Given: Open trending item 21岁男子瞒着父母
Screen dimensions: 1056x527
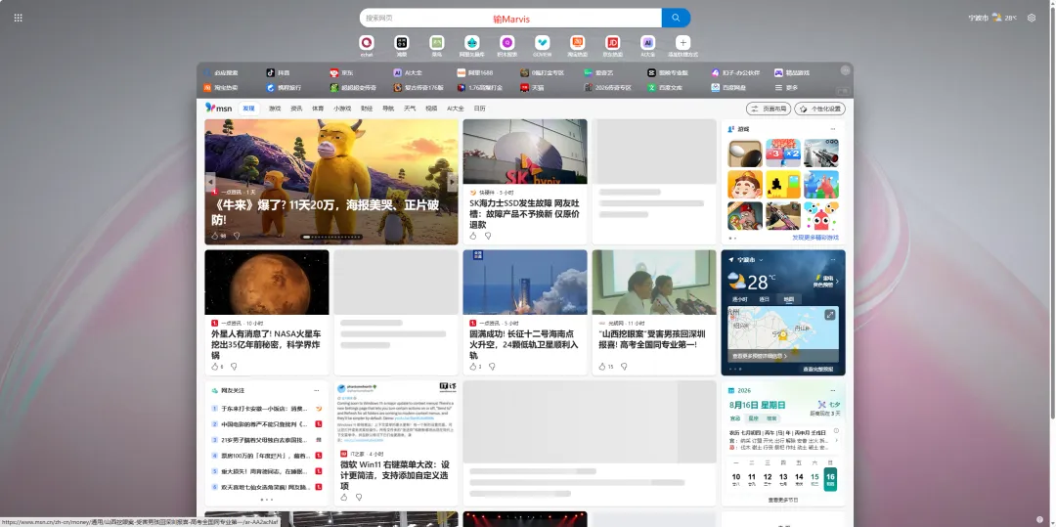Looking at the screenshot, I should [265, 440].
